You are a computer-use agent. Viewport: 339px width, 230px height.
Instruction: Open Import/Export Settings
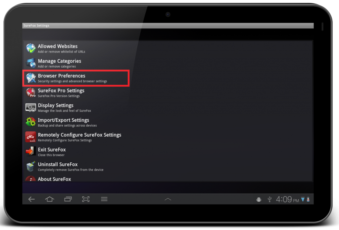(x=168, y=122)
